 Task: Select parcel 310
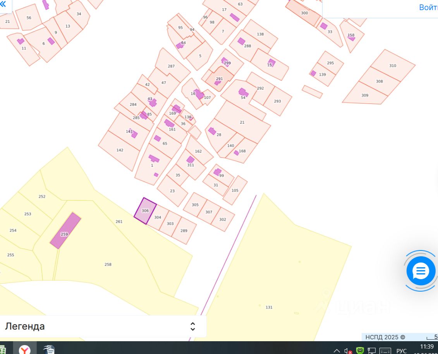(x=393, y=66)
